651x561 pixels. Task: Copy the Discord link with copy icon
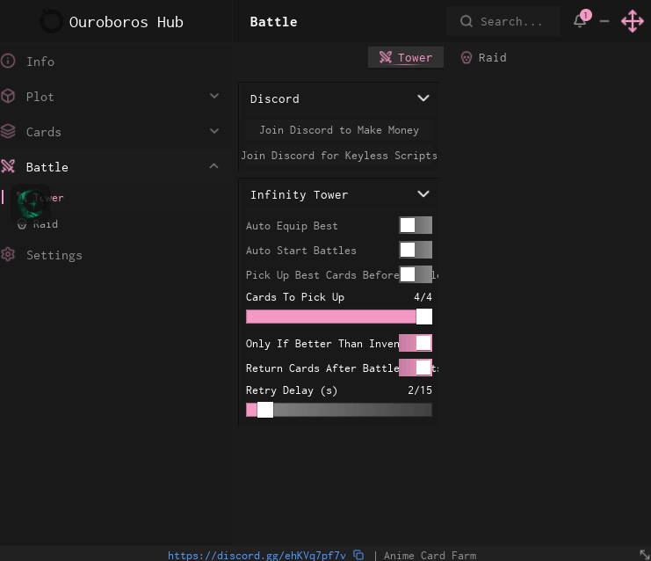[x=358, y=555]
